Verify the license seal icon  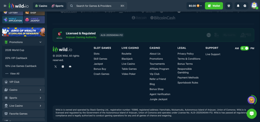59,35
